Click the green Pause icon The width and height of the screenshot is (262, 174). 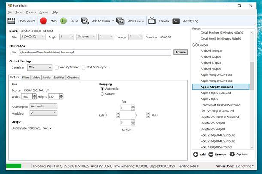tap(63, 21)
